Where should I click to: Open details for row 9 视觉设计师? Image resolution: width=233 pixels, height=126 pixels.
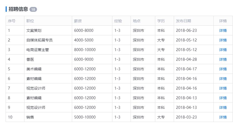click(223, 108)
